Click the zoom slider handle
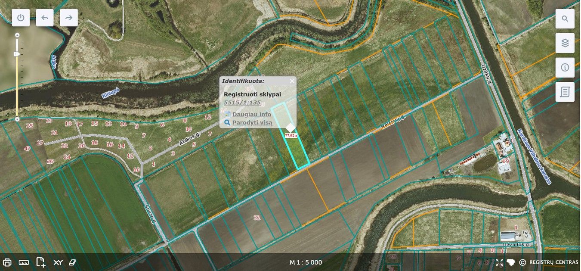This screenshot has width=581, height=271. (x=17, y=54)
